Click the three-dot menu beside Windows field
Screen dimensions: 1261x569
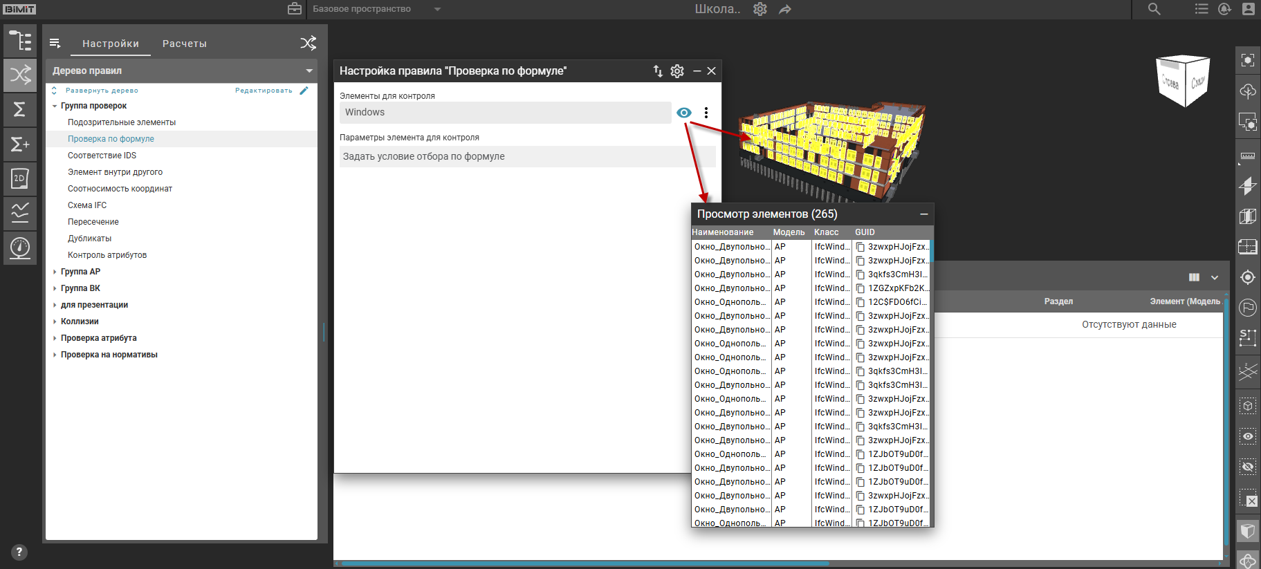[706, 113]
